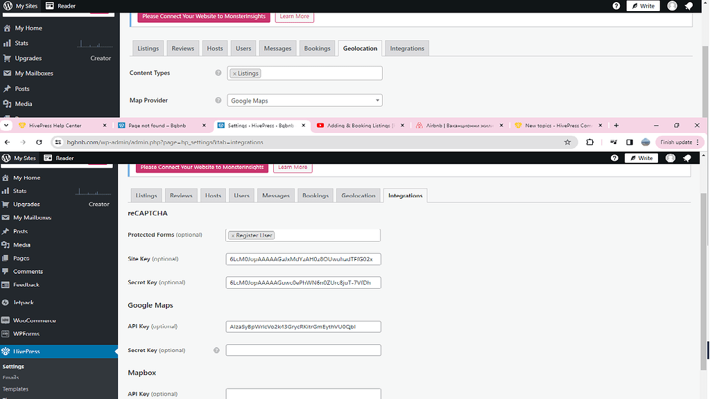Click the help icon beside Map Provider
Viewport: 710px width, 399px height.
point(218,100)
